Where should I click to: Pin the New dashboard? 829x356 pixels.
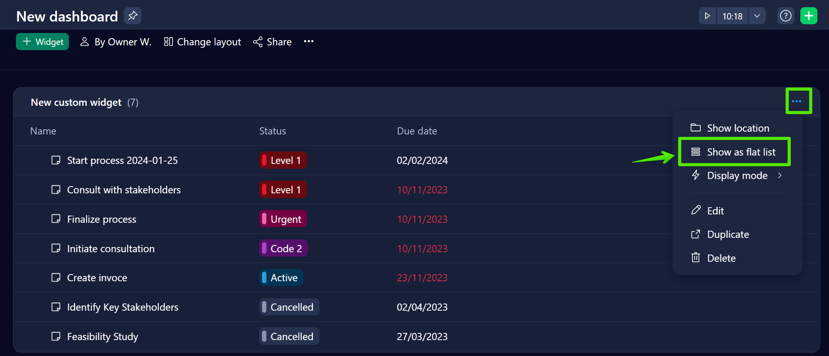pos(133,16)
